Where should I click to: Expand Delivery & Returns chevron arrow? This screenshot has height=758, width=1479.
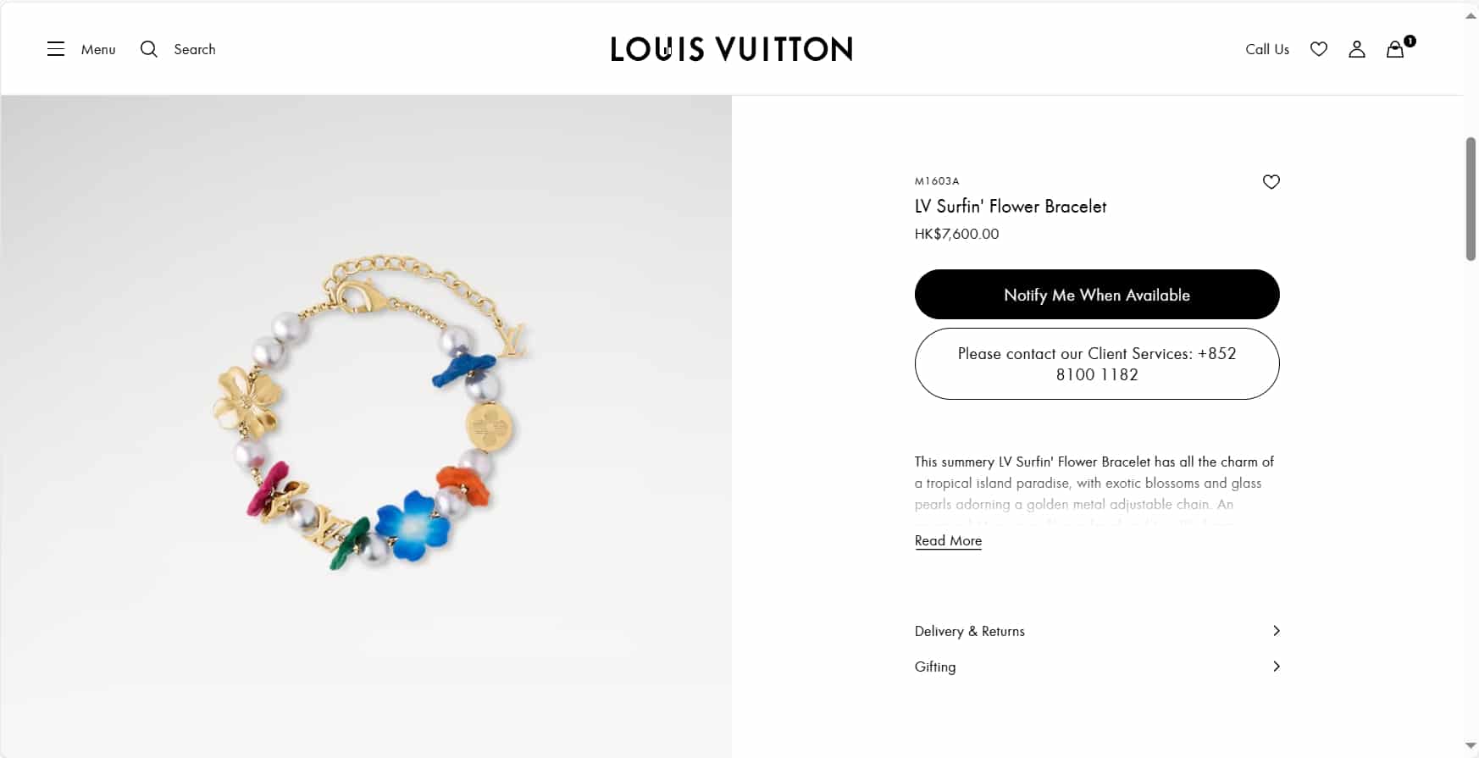pyautogui.click(x=1277, y=631)
